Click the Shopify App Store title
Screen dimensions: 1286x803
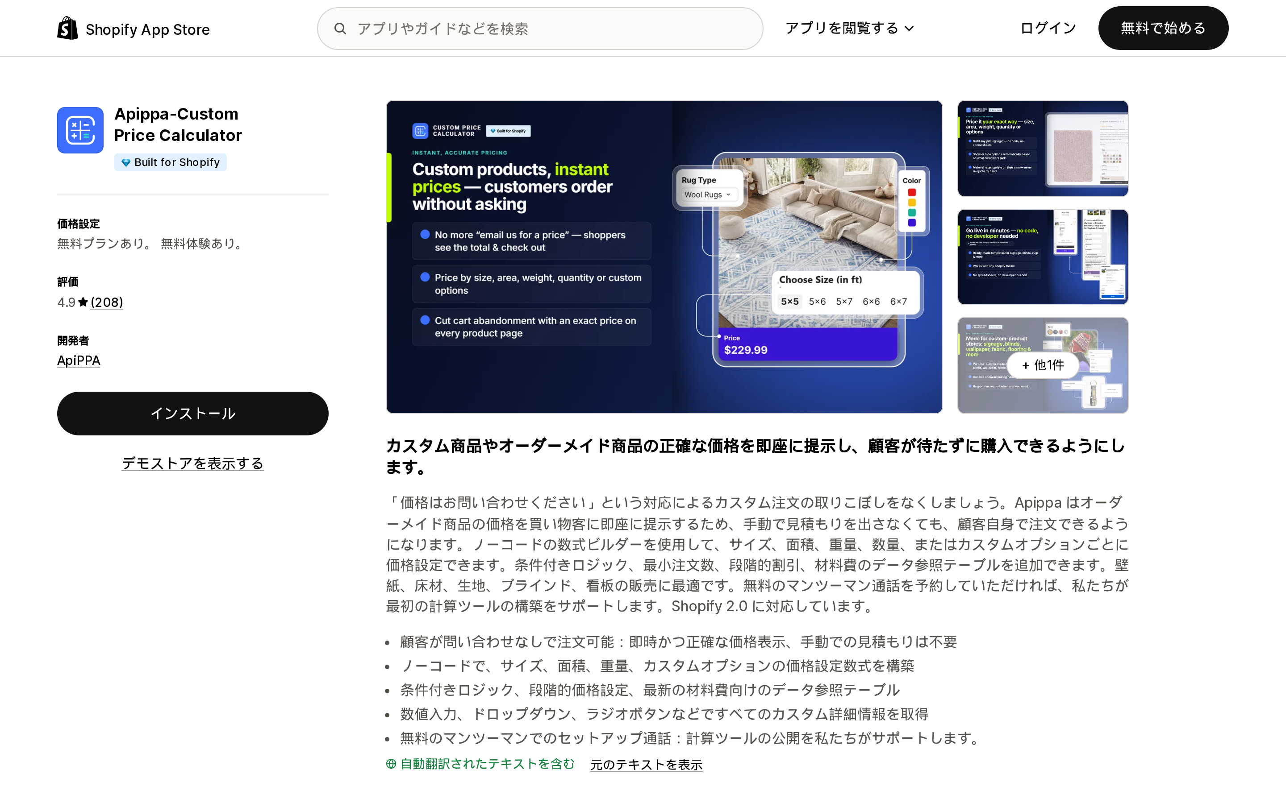coord(148,29)
